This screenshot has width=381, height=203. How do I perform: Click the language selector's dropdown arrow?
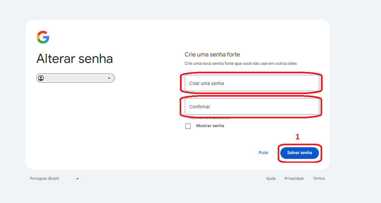pyautogui.click(x=78, y=179)
